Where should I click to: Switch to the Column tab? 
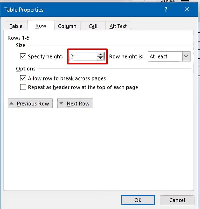pyautogui.click(x=67, y=26)
